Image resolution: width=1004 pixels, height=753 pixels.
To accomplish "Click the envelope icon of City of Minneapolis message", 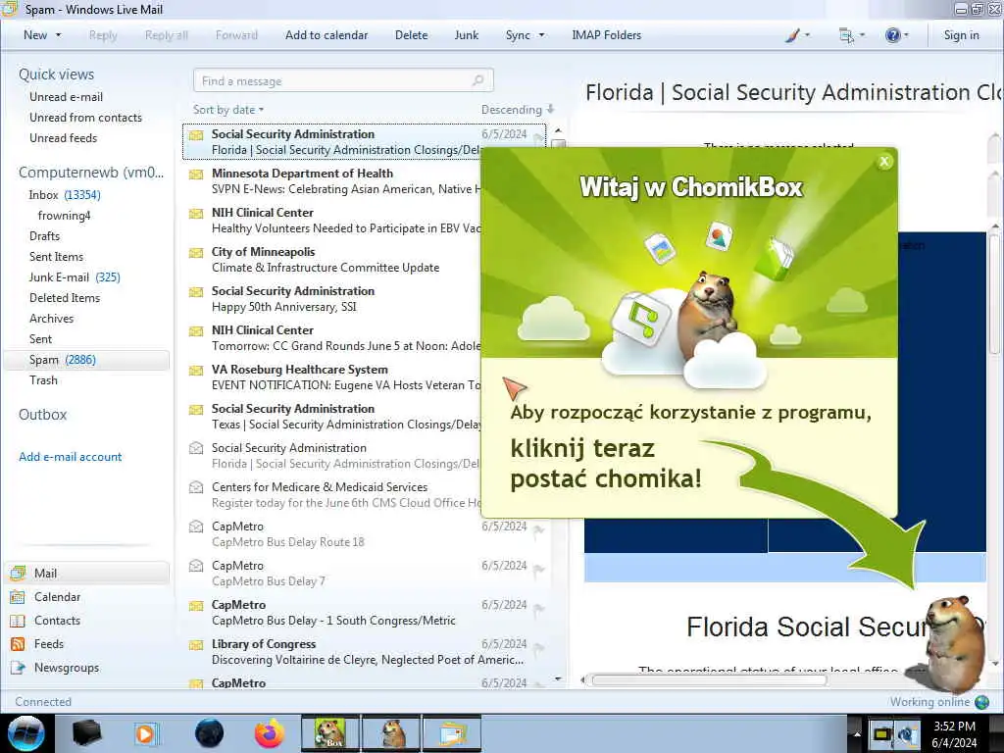I will (196, 253).
